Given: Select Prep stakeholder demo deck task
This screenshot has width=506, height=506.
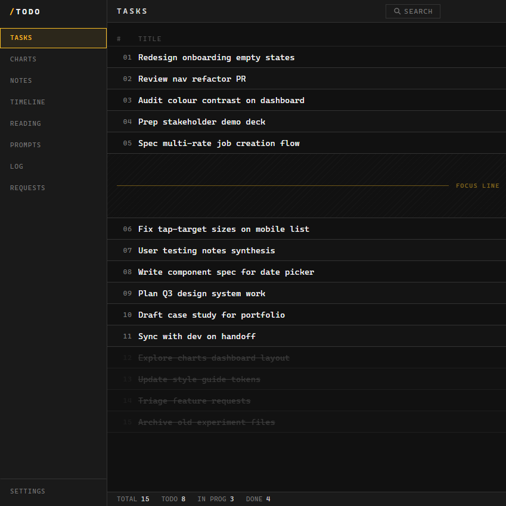Looking at the screenshot, I should [306, 122].
